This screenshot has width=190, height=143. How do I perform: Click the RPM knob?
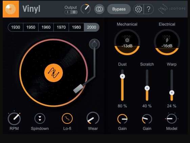click(14, 119)
